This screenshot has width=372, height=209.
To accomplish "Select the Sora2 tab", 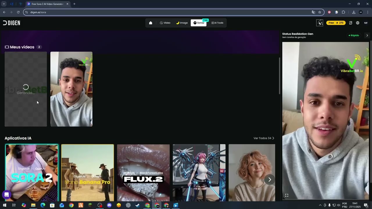I will 199,23.
